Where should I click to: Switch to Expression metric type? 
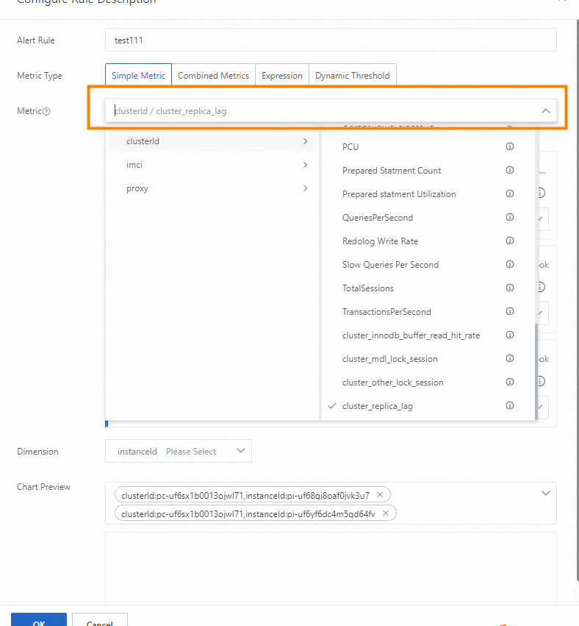281,76
